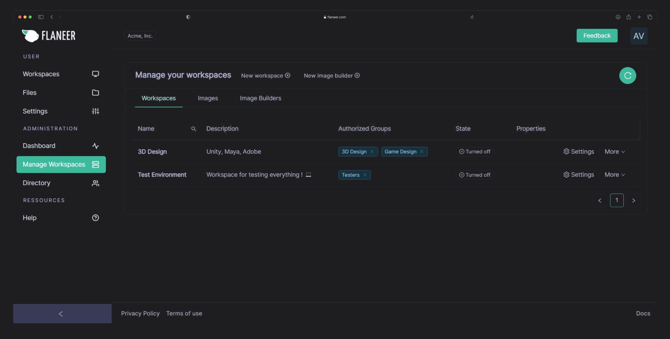This screenshot has height=339, width=670.
Task: Switch to the Image Builders tab
Action: point(260,98)
